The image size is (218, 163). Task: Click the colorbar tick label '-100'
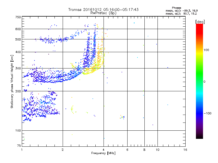click(x=207, y=113)
